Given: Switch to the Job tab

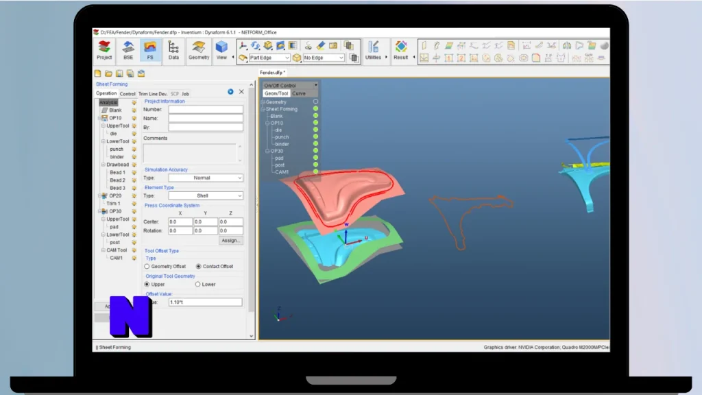Looking at the screenshot, I should [x=185, y=93].
